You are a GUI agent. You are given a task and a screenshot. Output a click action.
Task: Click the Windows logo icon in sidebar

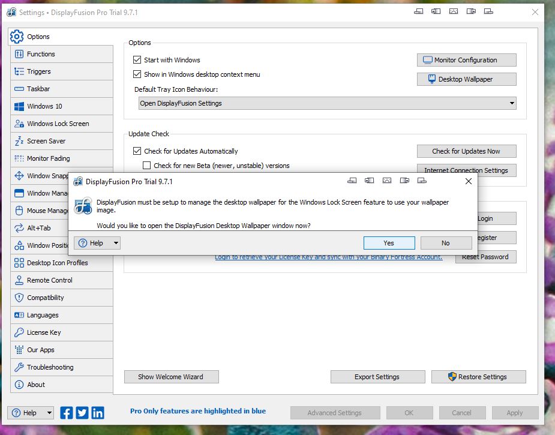(19, 106)
